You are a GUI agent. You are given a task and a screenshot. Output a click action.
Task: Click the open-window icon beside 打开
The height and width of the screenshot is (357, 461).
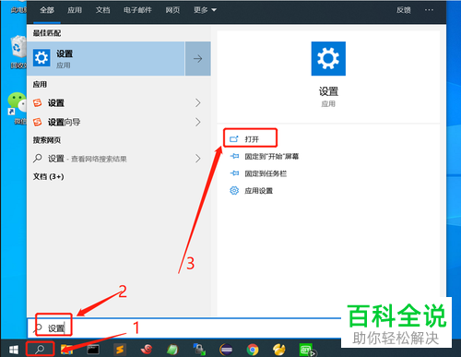pyautogui.click(x=234, y=139)
